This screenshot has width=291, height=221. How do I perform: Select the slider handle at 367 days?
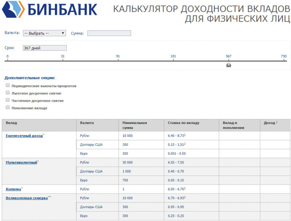pos(228,64)
